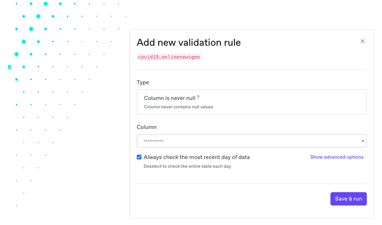Click the 'Column is never null' type title
The width and height of the screenshot is (382, 225).
[169, 98]
